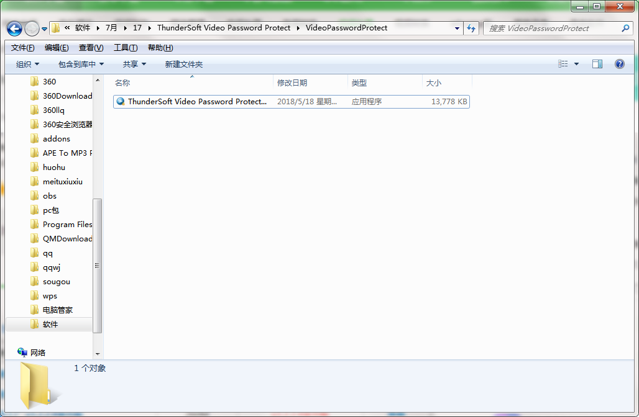Image resolution: width=639 pixels, height=417 pixels.
Task: Select the 软件 folder in tree
Action: (x=50, y=325)
